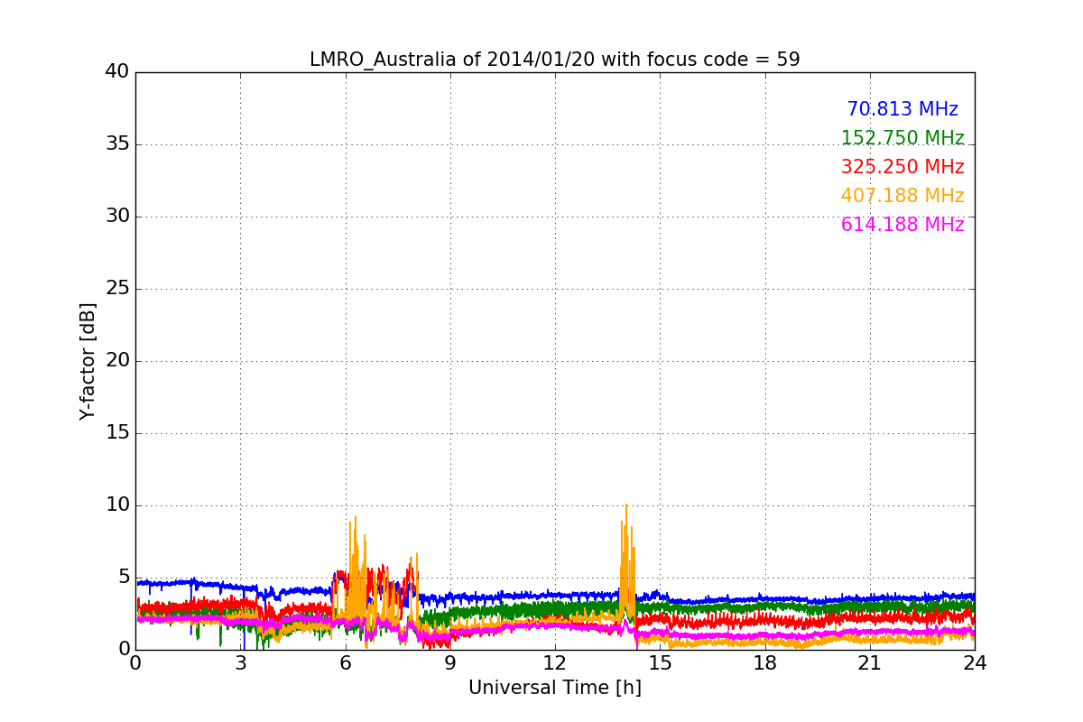This screenshot has height=722, width=1083.
Task: Click the Universal Time [h] axis label
Action: pyautogui.click(x=554, y=688)
